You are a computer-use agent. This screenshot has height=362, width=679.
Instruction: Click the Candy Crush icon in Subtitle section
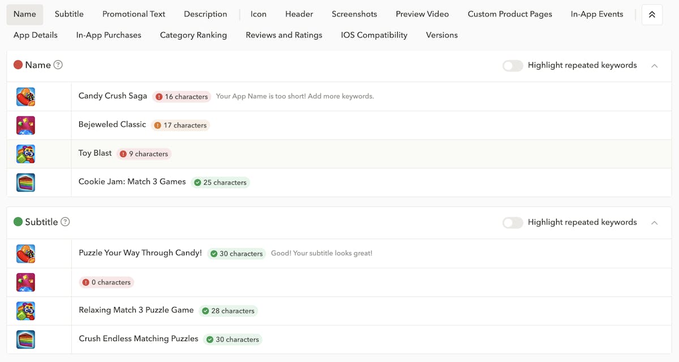(x=25, y=253)
